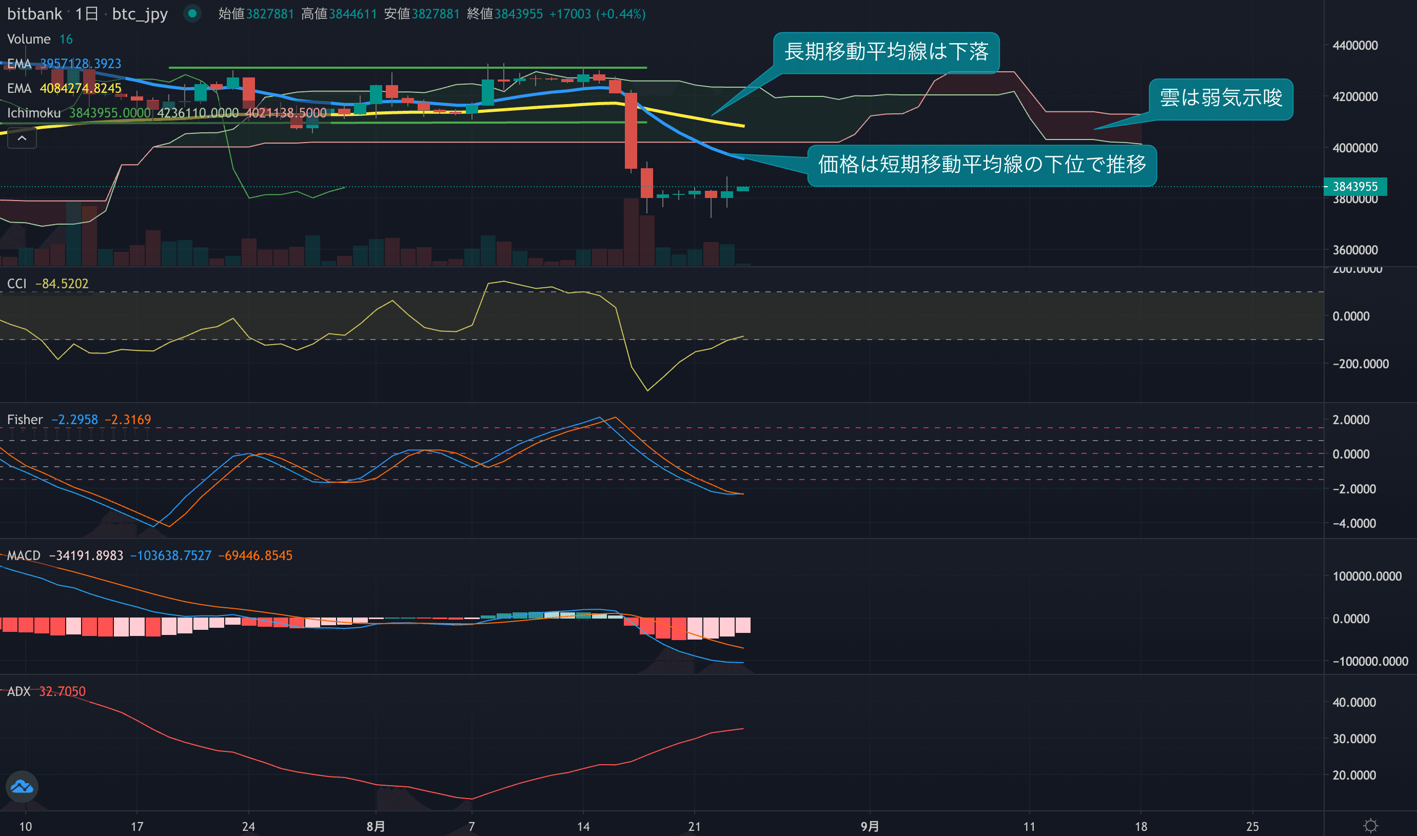This screenshot has height=836, width=1417.
Task: Click the TradingView logo icon
Action: click(22, 786)
